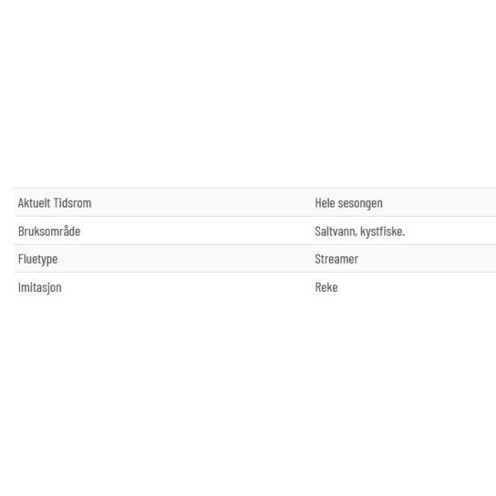Select the Saltvann, kystfiske. value text

(x=360, y=231)
